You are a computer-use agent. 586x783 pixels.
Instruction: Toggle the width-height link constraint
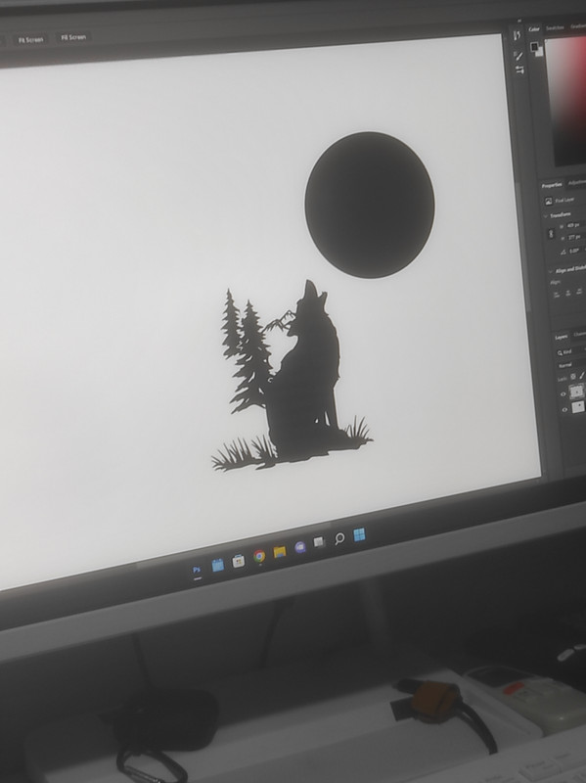tap(551, 234)
